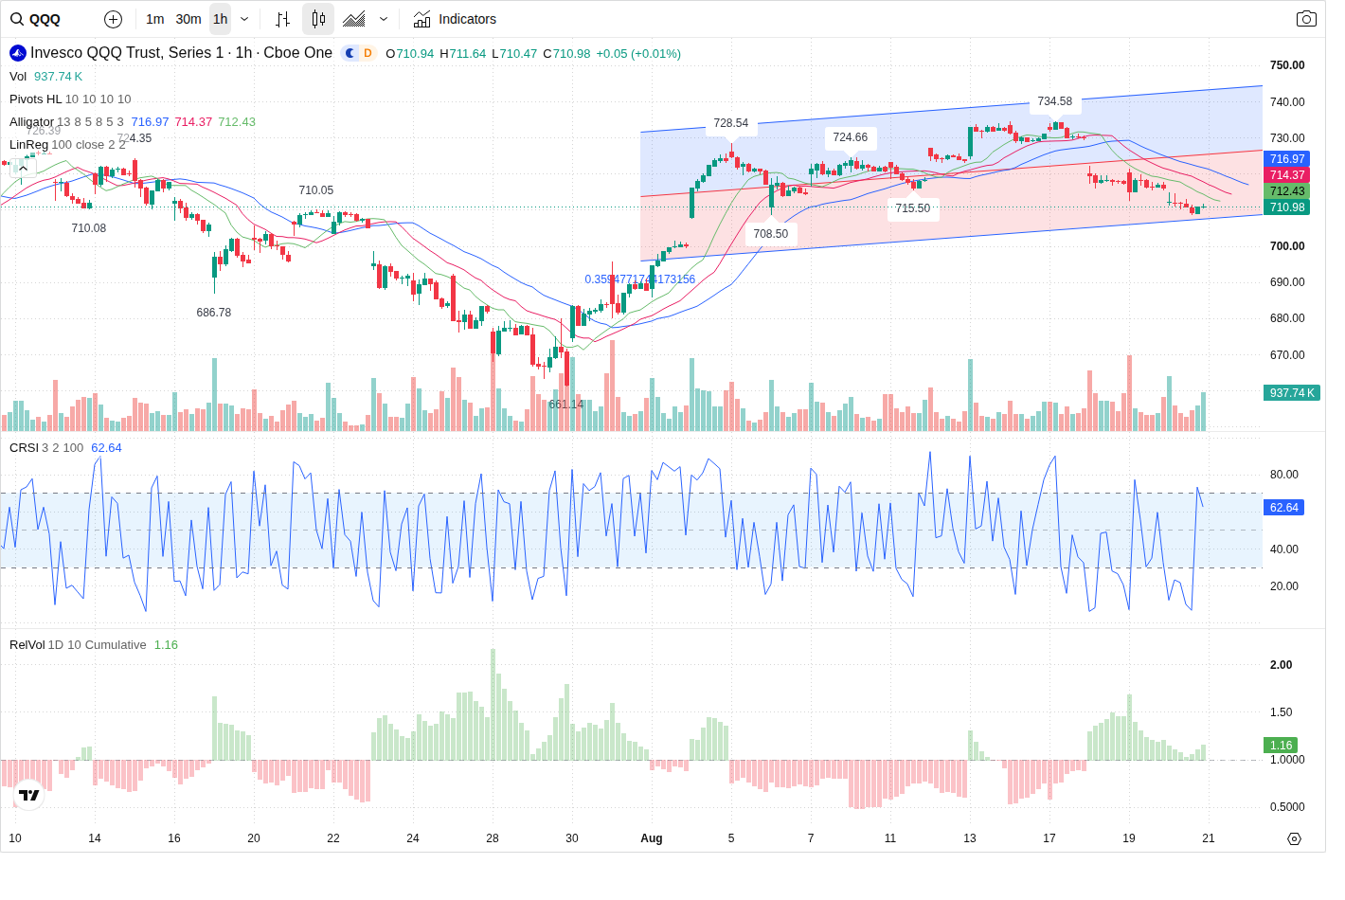1345x900 pixels.
Task: Click the 734.58 pivot high label
Action: pyautogui.click(x=1055, y=101)
